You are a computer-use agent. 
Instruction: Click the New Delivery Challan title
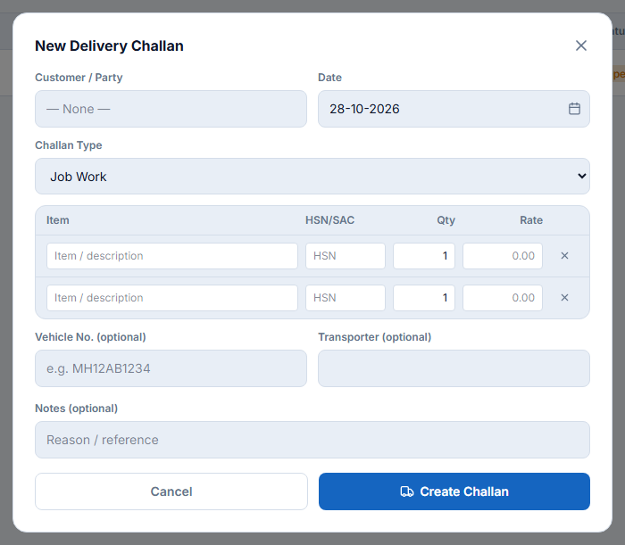tap(109, 45)
